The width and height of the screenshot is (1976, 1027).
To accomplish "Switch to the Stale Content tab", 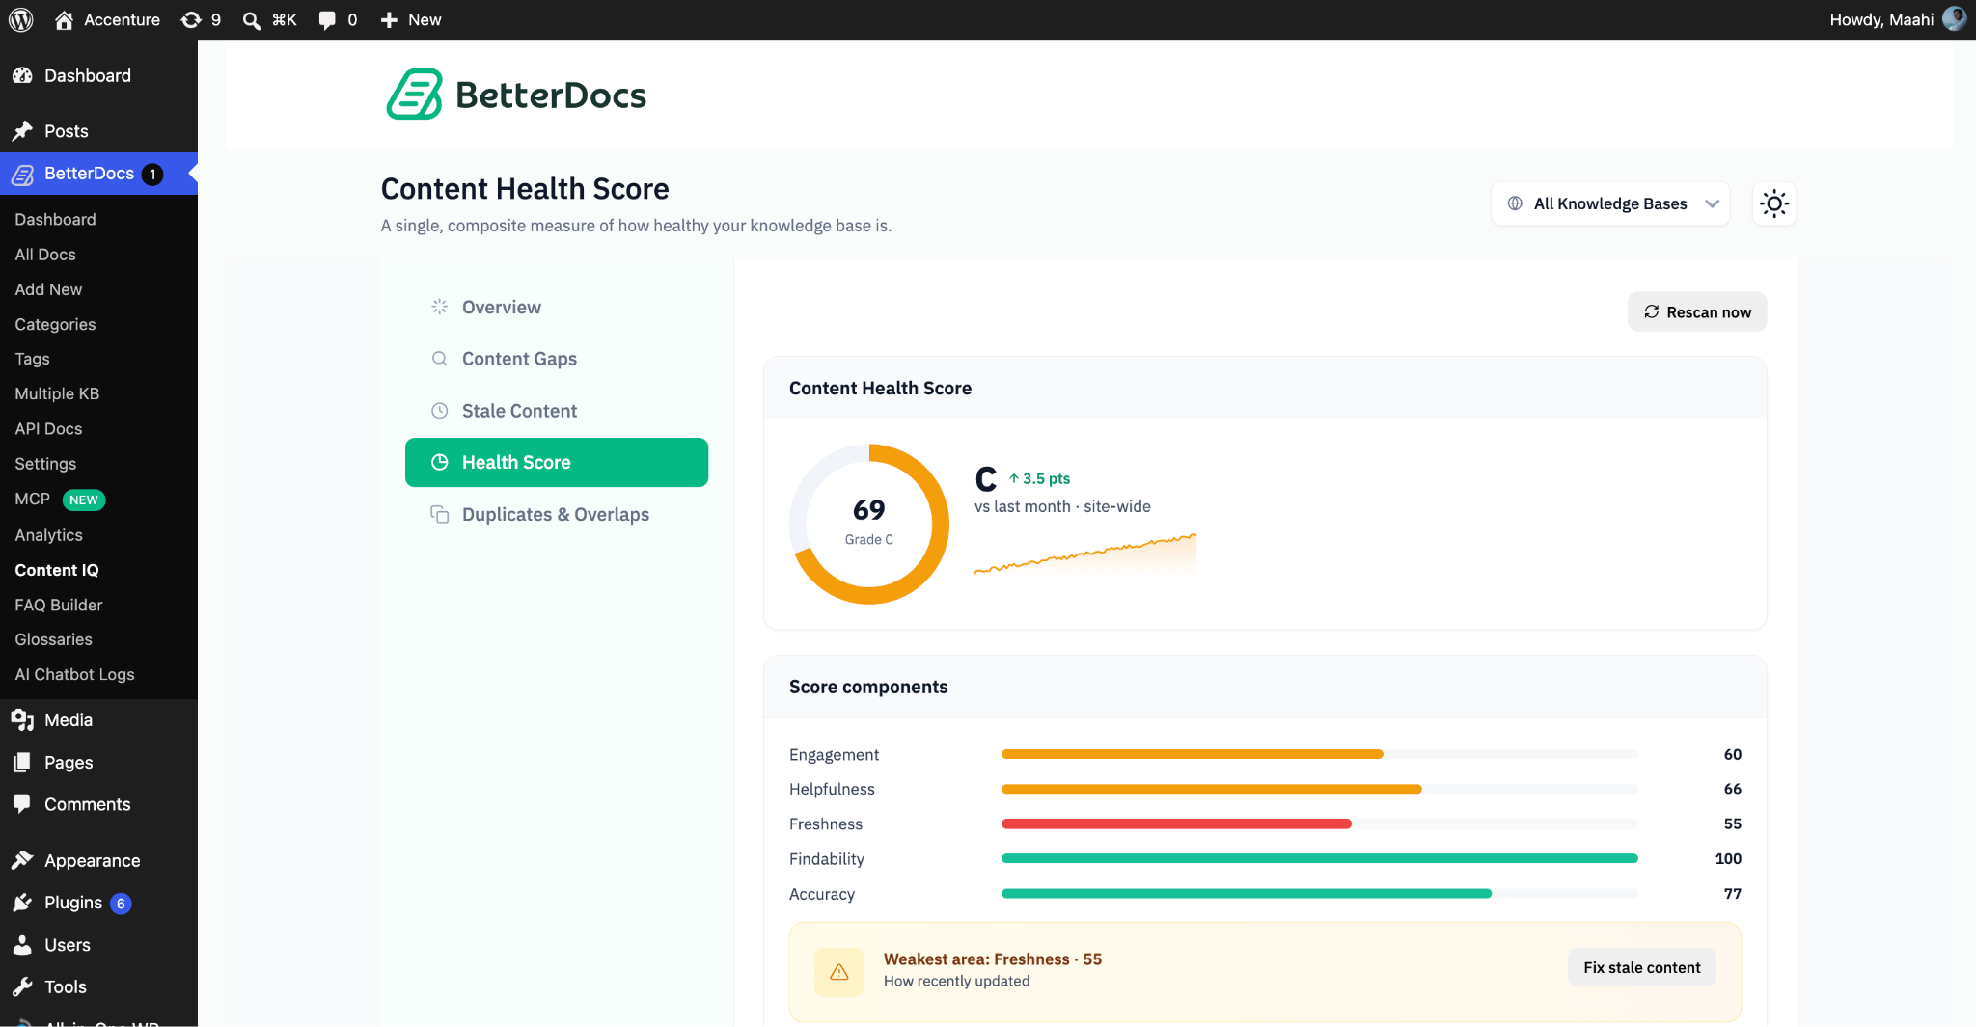I will 557,411.
